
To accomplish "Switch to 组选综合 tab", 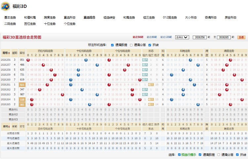I will [109, 17].
